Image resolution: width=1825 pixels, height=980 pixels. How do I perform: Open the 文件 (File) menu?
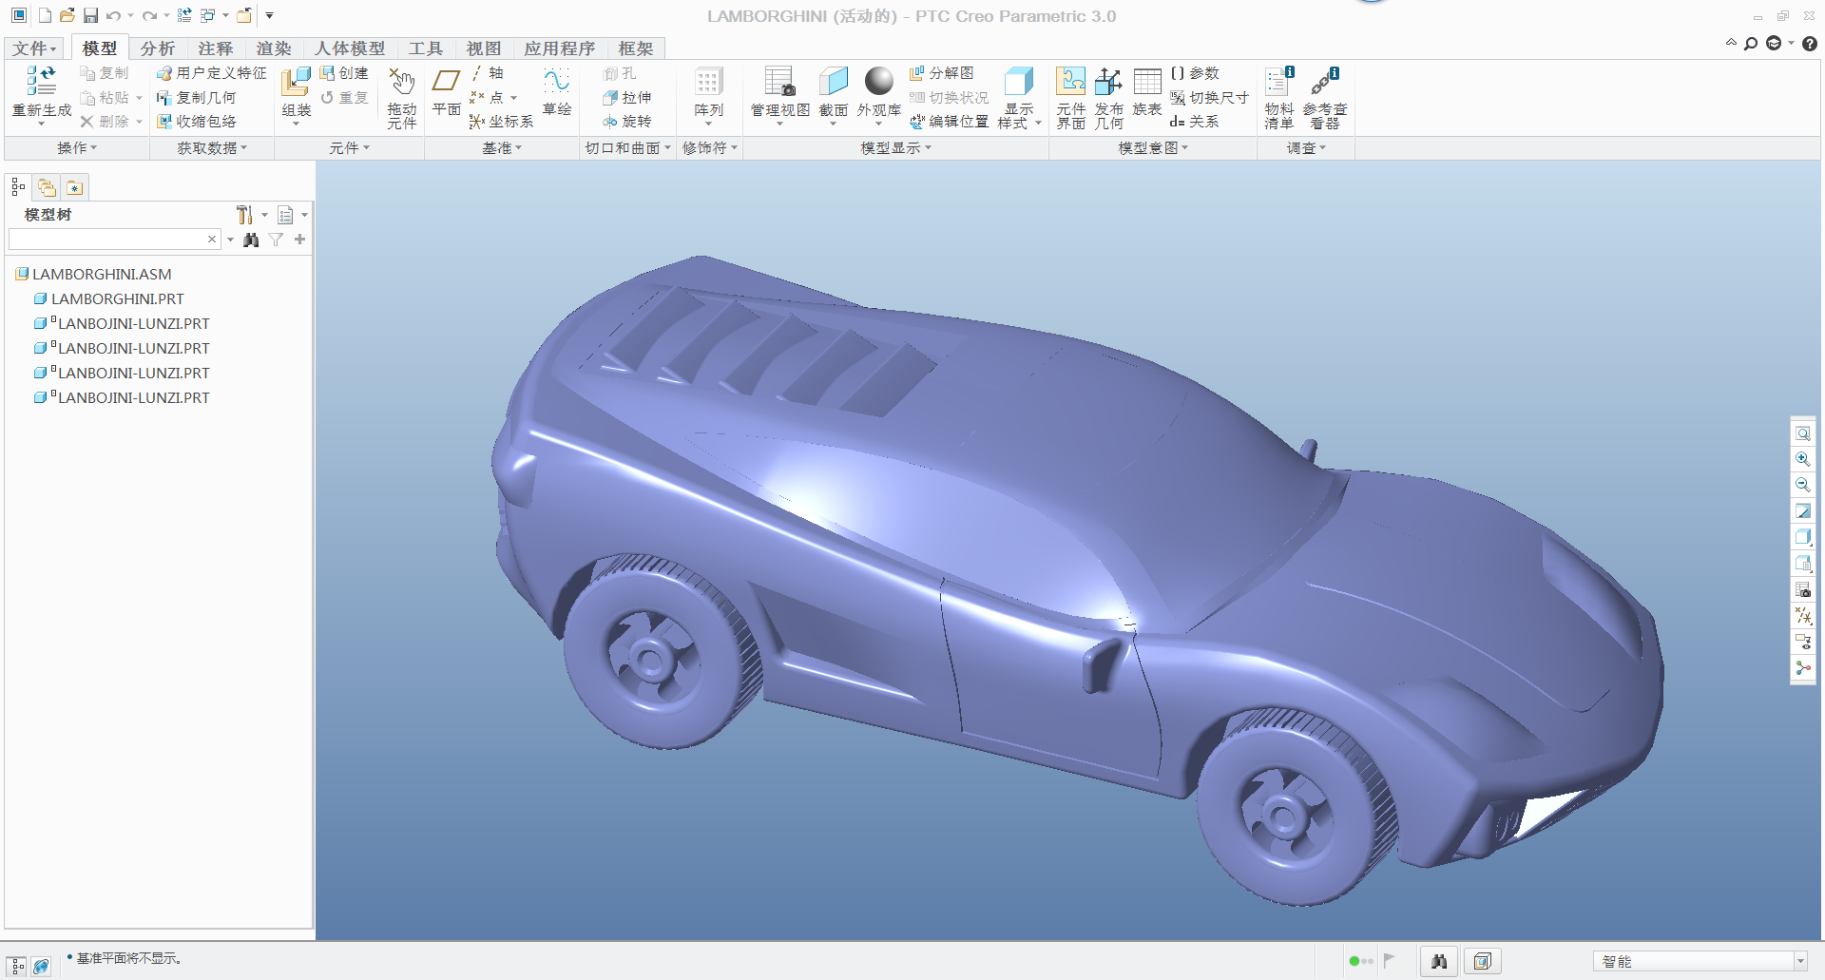(x=34, y=48)
